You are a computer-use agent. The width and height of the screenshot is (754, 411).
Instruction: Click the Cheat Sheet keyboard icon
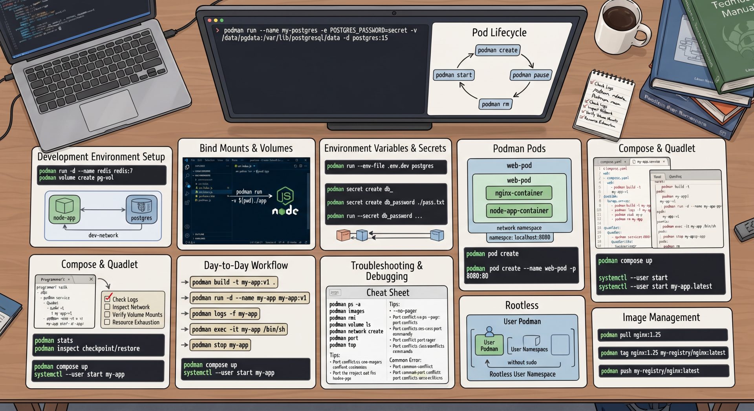point(335,292)
